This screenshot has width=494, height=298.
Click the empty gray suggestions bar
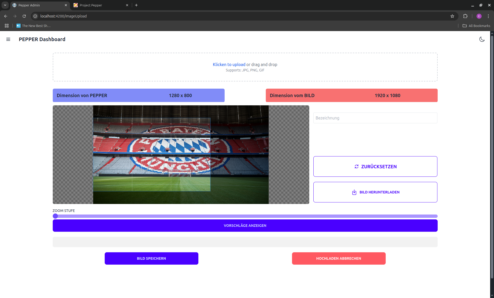[245, 242]
